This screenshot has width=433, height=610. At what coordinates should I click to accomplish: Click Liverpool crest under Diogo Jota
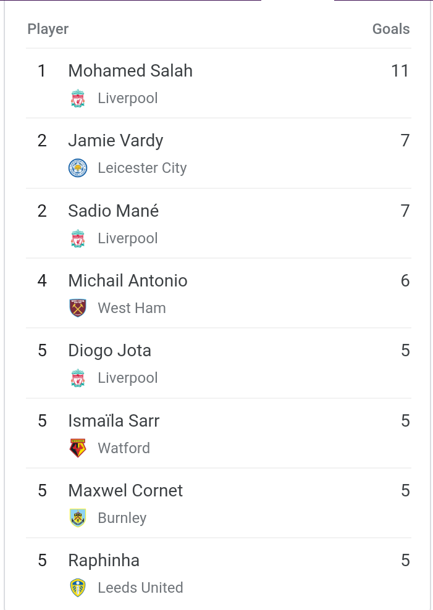pyautogui.click(x=78, y=378)
